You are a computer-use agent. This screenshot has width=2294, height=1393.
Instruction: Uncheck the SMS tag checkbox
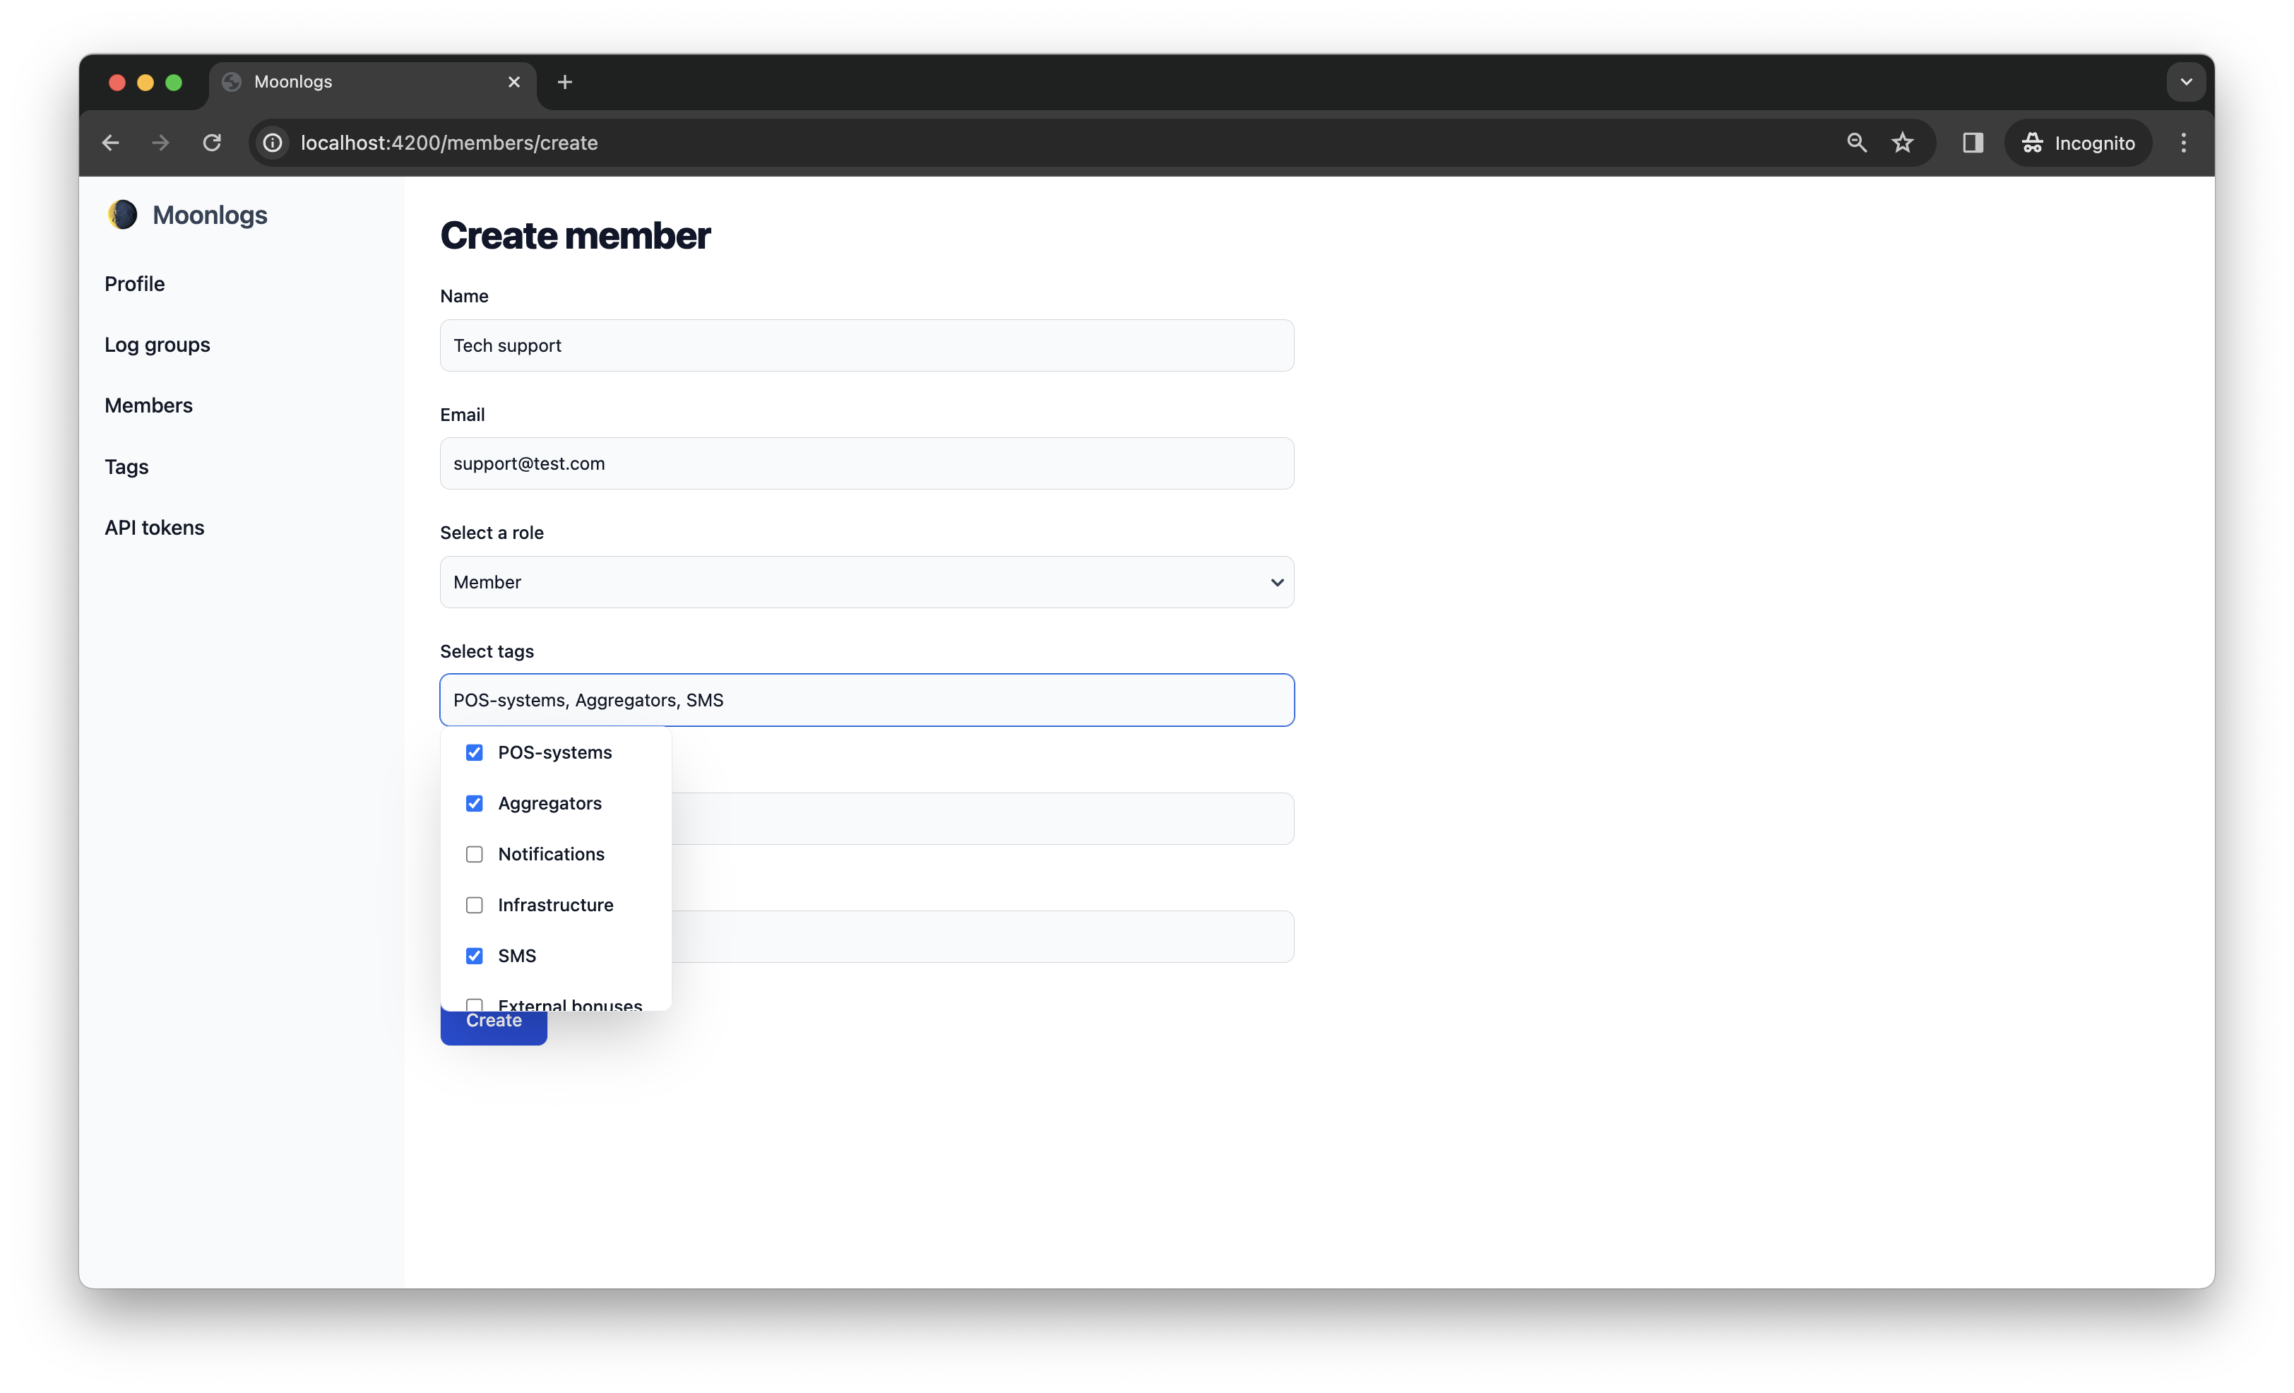pos(475,955)
